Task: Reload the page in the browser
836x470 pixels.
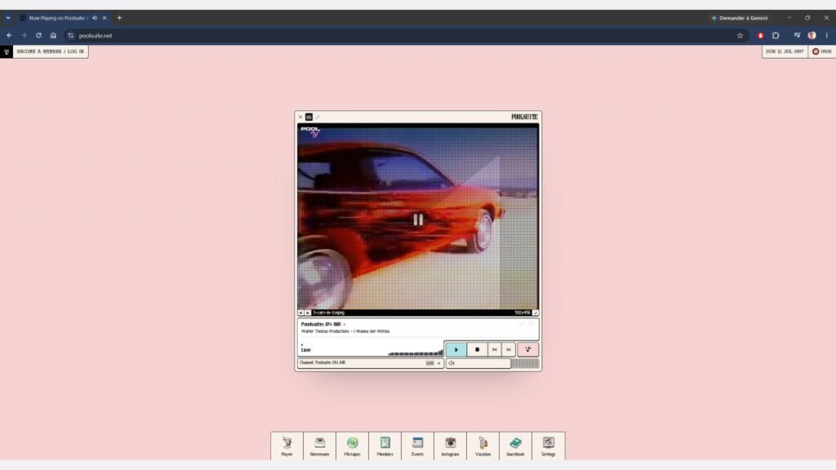Action: tap(38, 36)
